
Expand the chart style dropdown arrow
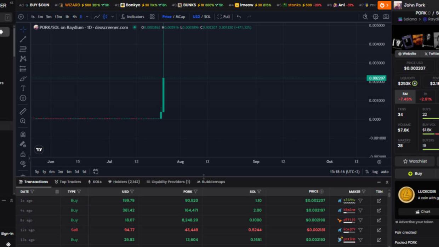(113, 17)
